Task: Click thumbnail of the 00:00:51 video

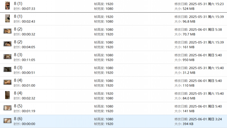Action: pyautogui.click(x=8, y=70)
